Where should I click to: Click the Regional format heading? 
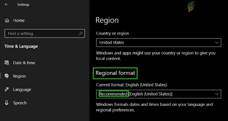pyautogui.click(x=115, y=73)
